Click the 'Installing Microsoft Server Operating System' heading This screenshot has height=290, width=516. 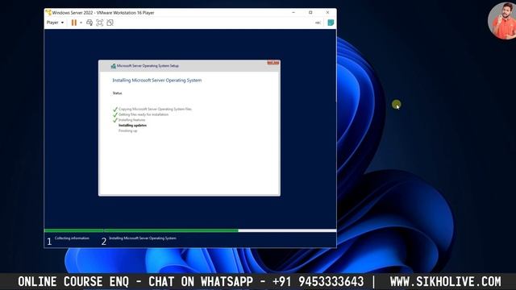(x=157, y=81)
